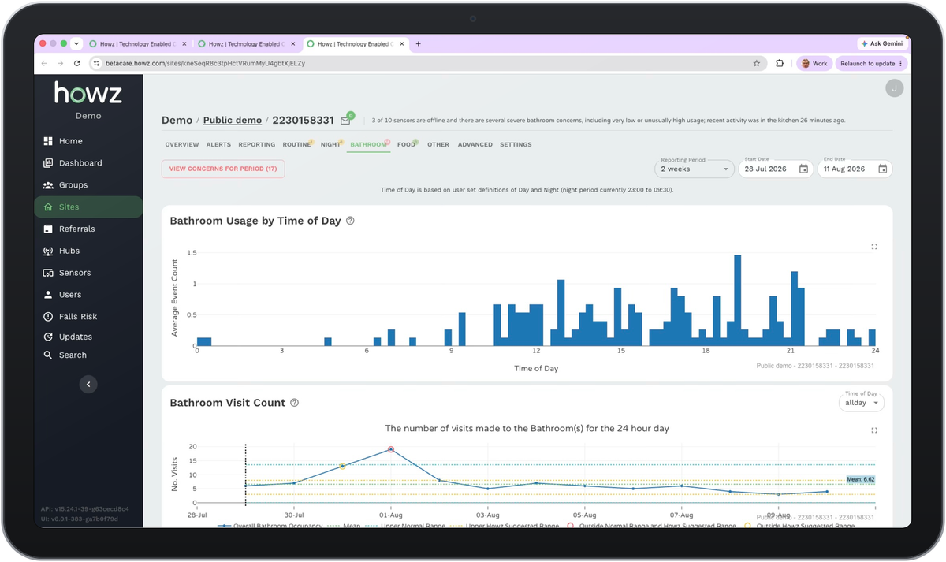Switch to the Advanced tab
The width and height of the screenshot is (946, 562).
click(475, 145)
